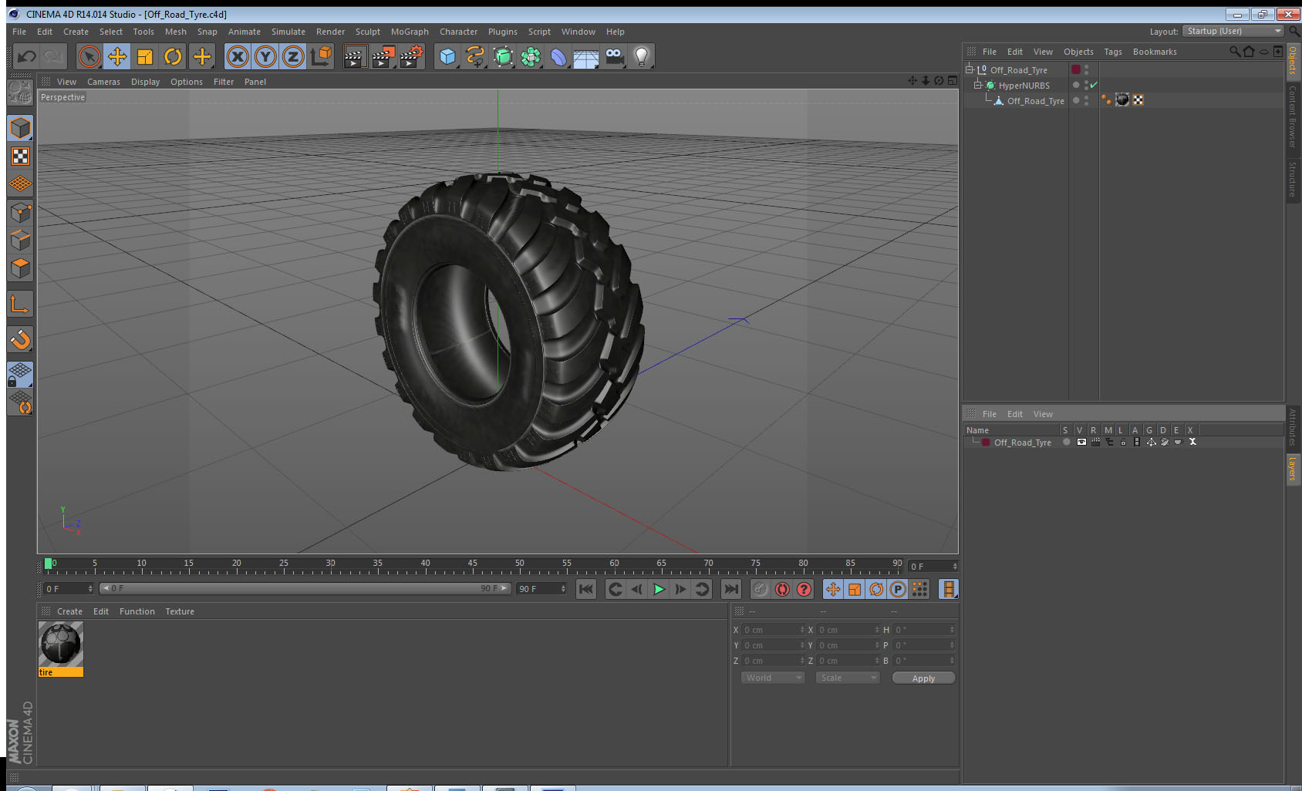Toggle Y-axis lock
Screen dimensions: 1302x791
(x=265, y=56)
